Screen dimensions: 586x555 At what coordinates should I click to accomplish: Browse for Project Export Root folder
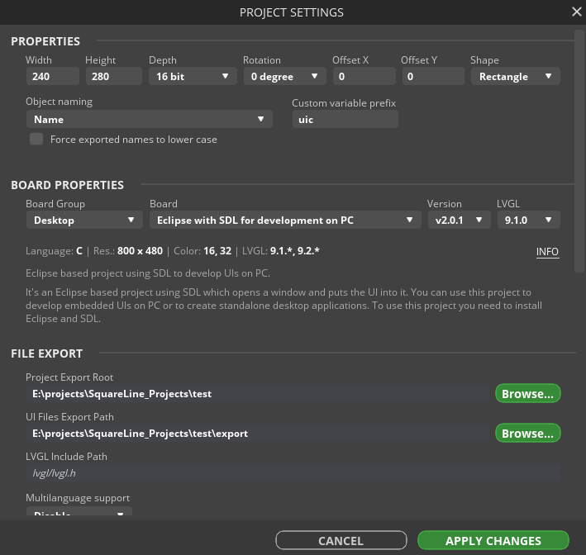[x=527, y=394]
